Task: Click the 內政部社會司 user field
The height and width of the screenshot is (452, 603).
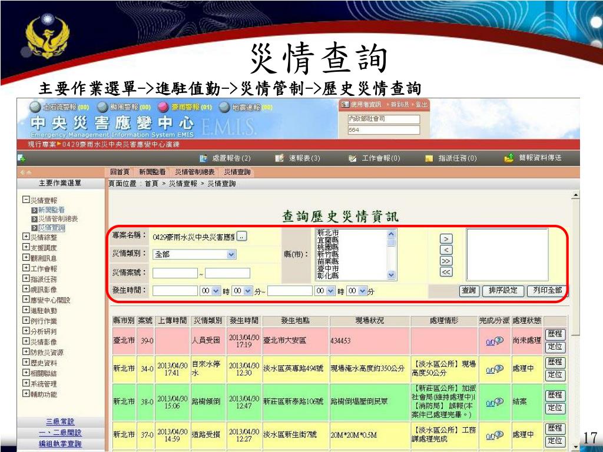Action: point(383,119)
